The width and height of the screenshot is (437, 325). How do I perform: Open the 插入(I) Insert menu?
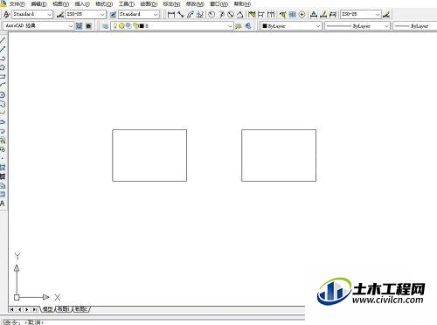pyautogui.click(x=82, y=3)
